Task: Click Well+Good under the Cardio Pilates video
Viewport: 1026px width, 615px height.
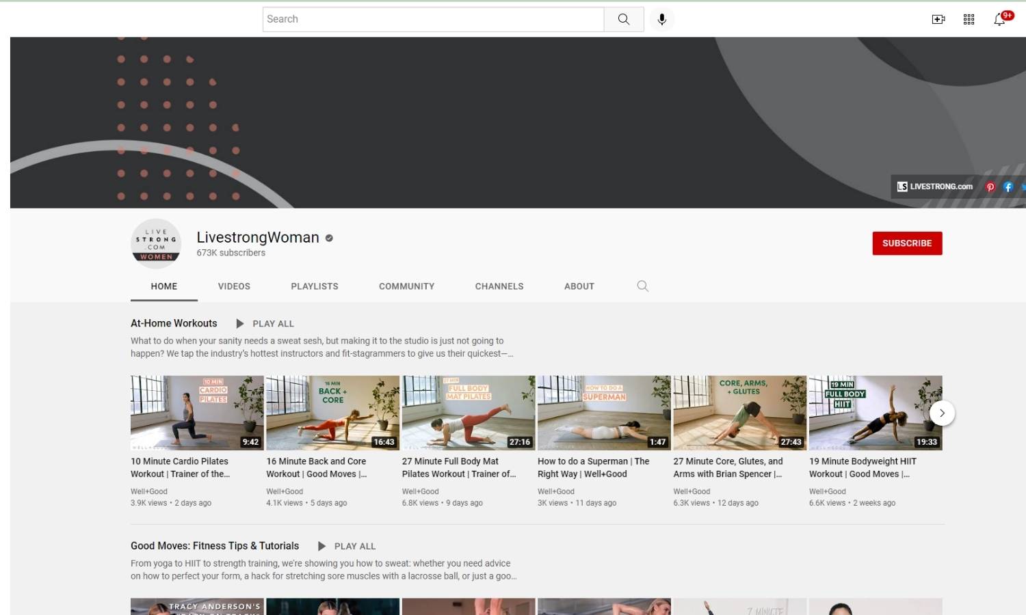Action: 149,491
